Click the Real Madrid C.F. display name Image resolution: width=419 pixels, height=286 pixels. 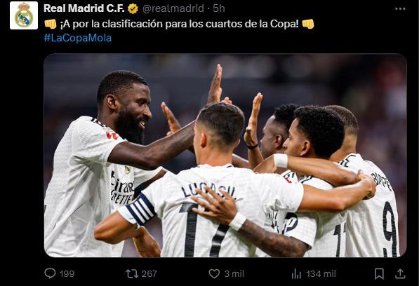point(84,8)
